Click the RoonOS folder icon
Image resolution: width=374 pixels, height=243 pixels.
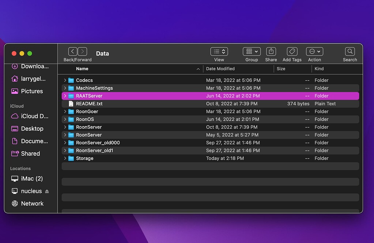(x=71, y=119)
